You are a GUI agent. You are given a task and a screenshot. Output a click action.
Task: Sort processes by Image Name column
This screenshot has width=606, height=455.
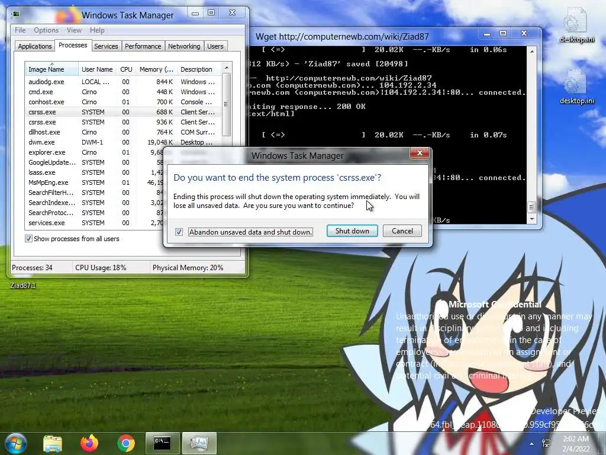51,69
